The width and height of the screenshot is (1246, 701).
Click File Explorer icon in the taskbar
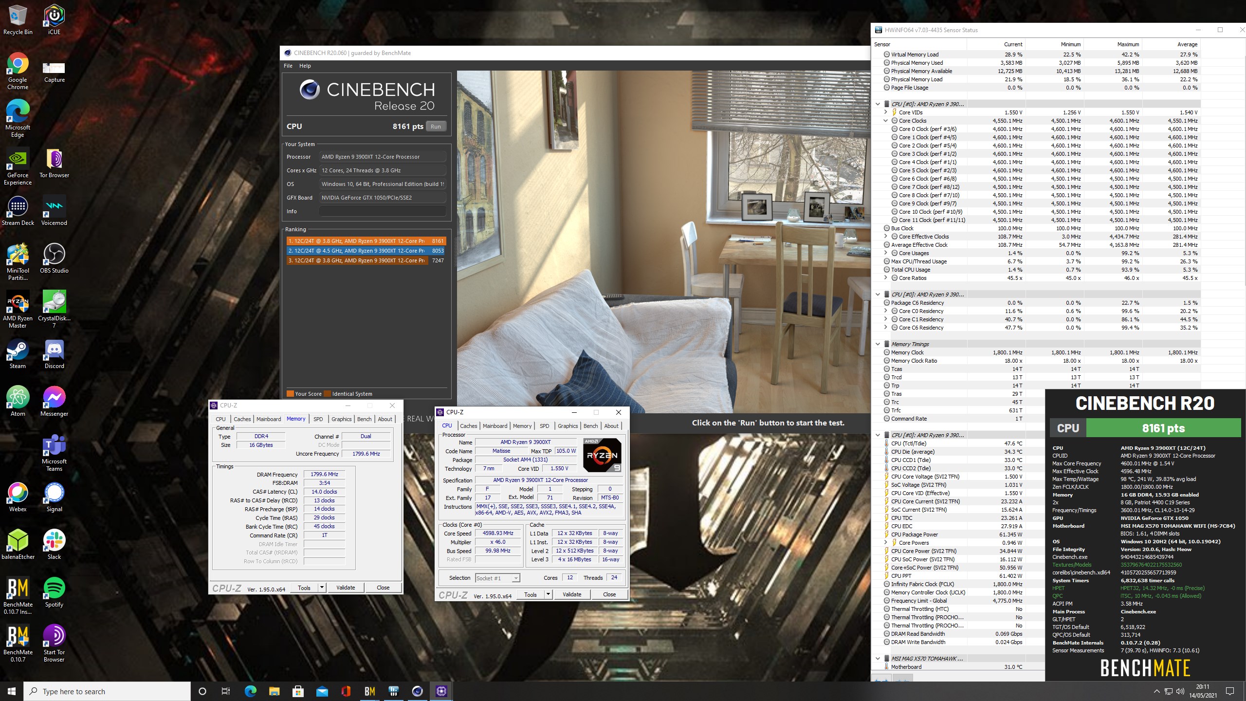pyautogui.click(x=275, y=691)
